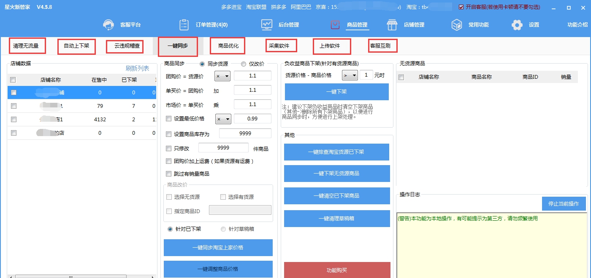Select the 商品管理 shopping bag icon
Screen dimensions: 591x278
(336, 24)
